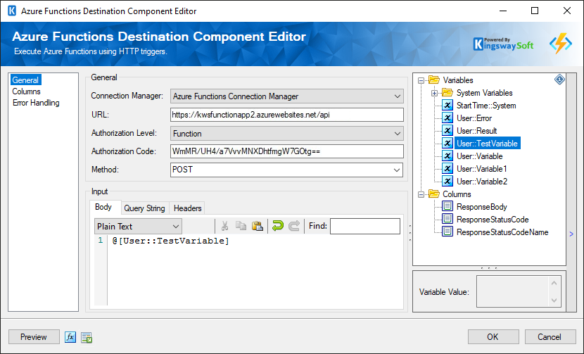Click the paste clipboard icon
Image resolution: width=584 pixels, height=354 pixels.
pos(258,226)
